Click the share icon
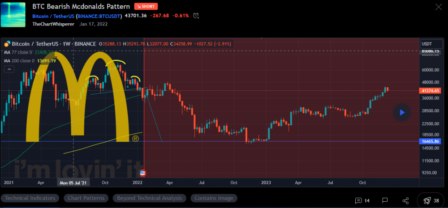 [405, 200]
